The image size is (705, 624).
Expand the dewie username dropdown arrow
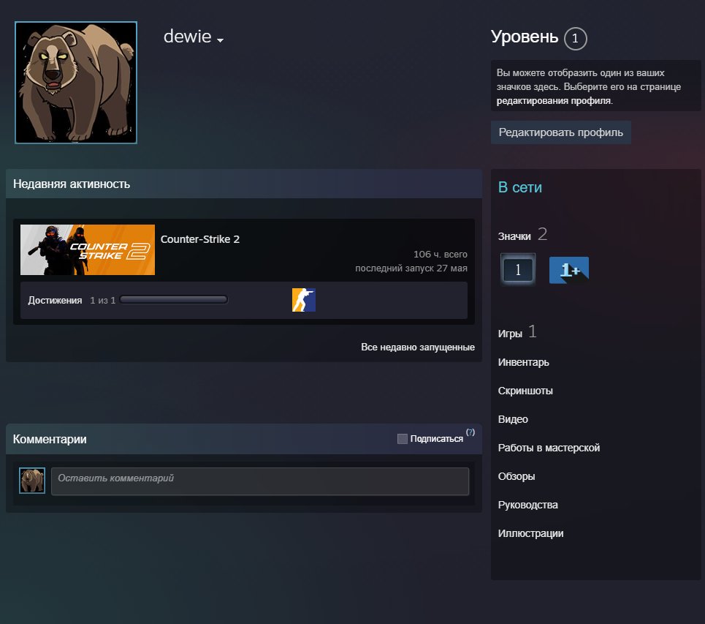click(221, 40)
